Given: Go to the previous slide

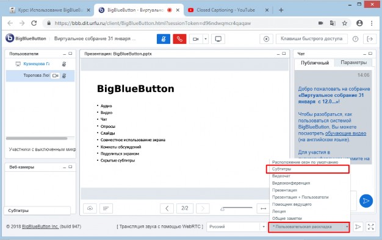Looking at the screenshot, I should tap(167, 208).
